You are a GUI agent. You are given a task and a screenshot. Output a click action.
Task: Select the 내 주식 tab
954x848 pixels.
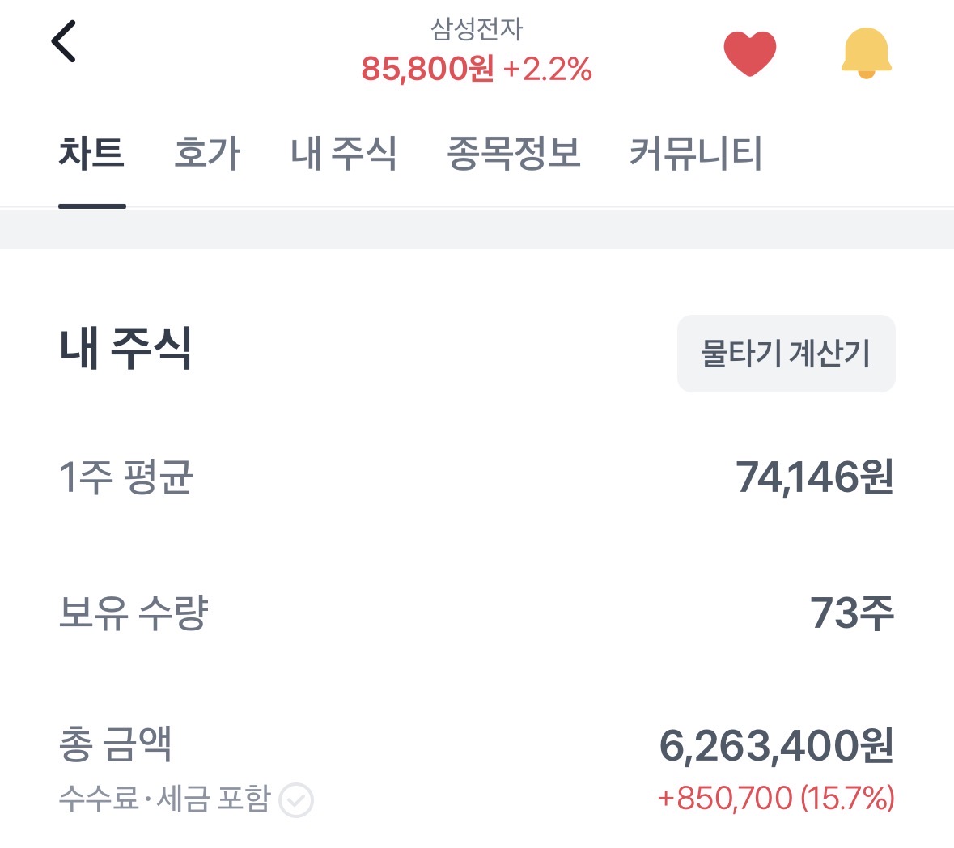344,153
